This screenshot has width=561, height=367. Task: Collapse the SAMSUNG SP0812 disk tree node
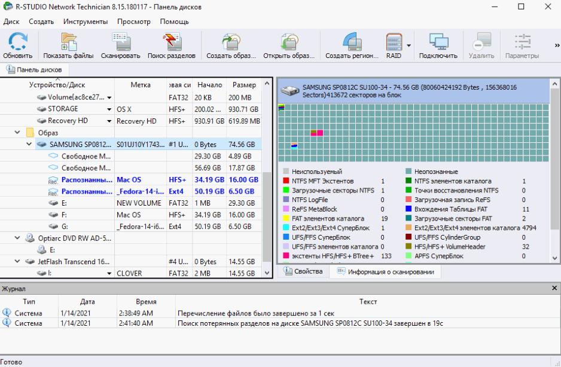coord(29,144)
